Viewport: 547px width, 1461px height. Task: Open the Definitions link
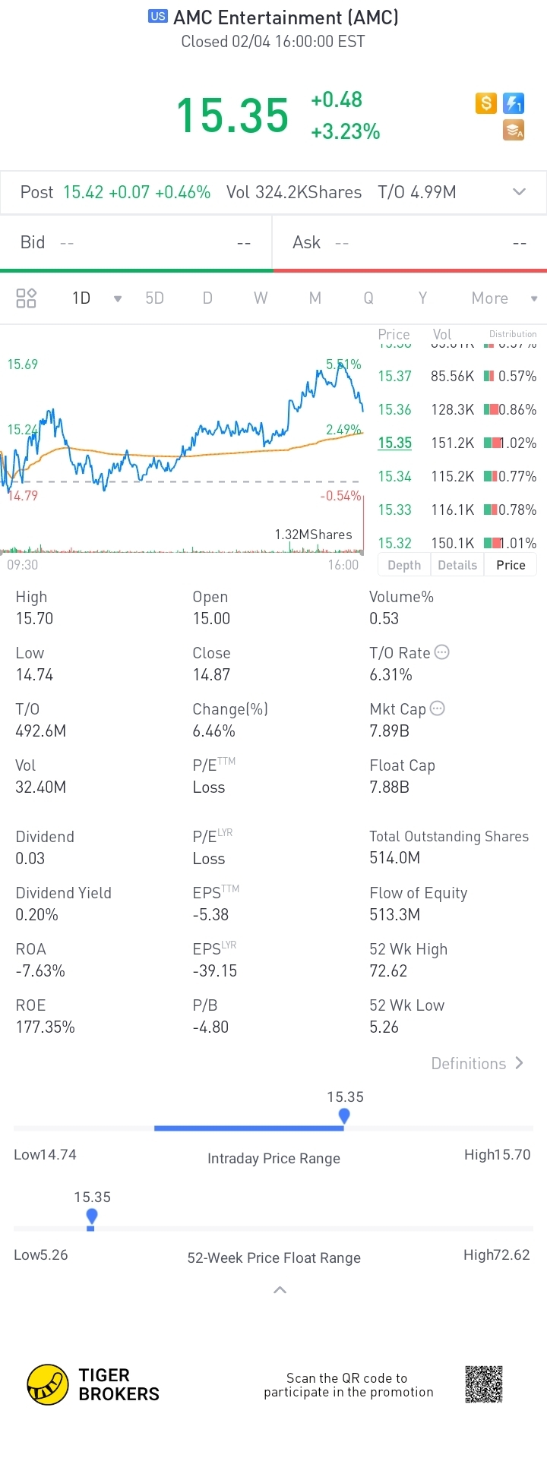coord(477,1063)
